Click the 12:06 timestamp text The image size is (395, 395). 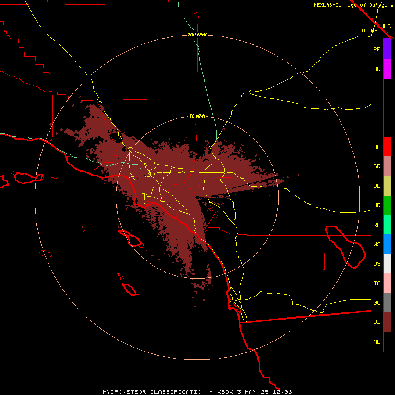pyautogui.click(x=282, y=392)
